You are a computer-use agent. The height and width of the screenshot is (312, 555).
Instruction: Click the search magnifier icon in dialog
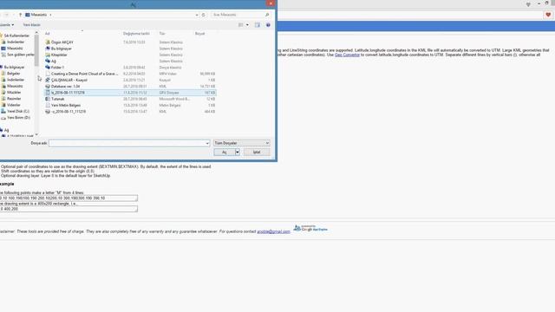(267, 15)
